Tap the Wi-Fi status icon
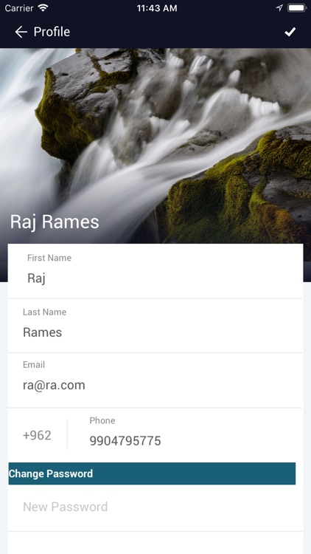Image resolution: width=311 pixels, height=554 pixels. [x=43, y=8]
